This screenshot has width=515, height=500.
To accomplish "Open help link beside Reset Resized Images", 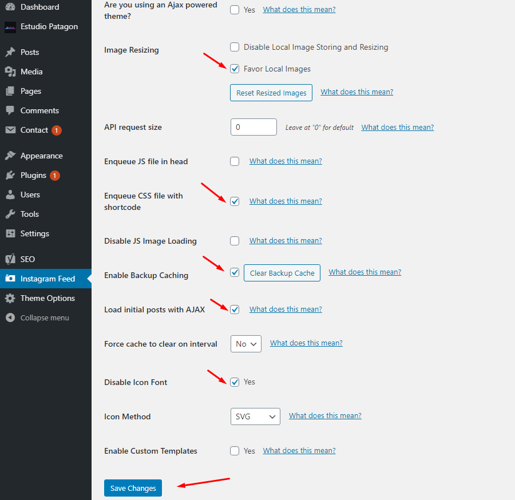I will 357,92.
